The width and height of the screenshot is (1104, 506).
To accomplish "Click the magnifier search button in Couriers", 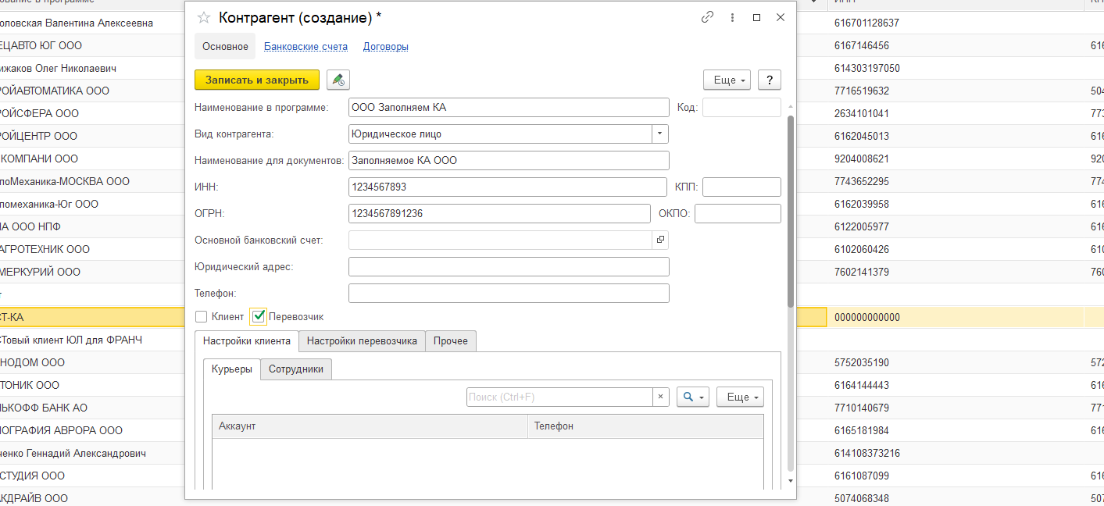I will point(693,397).
